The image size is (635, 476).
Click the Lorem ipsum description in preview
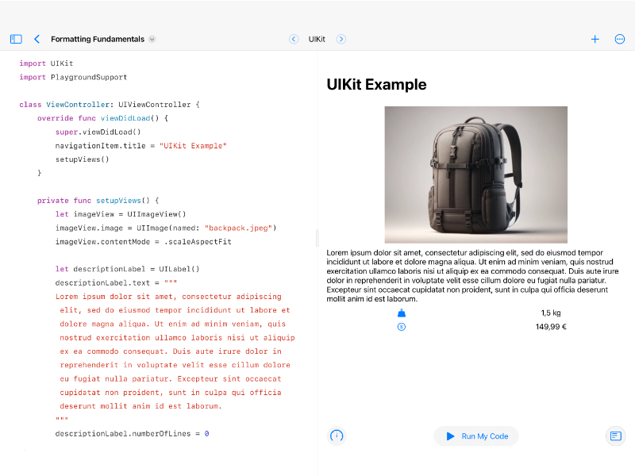[x=472, y=275]
